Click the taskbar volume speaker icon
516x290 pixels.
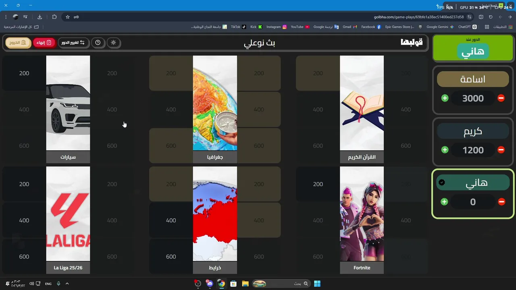32,284
